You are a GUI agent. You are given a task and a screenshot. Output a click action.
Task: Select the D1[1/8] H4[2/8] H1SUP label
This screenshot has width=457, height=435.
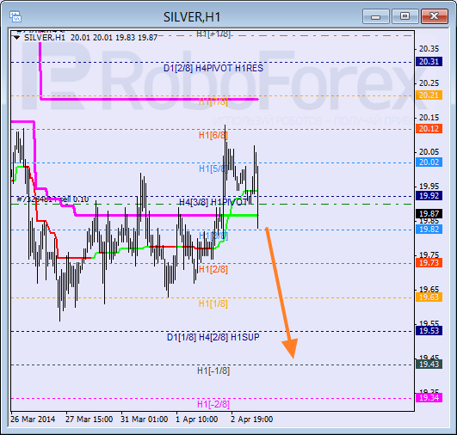pos(213,337)
